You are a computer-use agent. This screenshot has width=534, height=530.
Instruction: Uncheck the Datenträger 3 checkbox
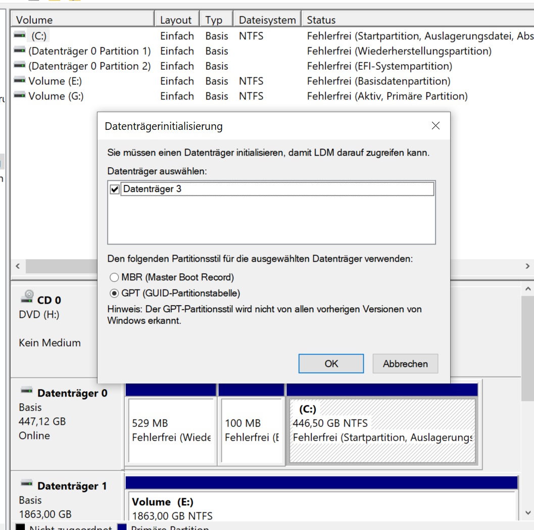tap(115, 189)
